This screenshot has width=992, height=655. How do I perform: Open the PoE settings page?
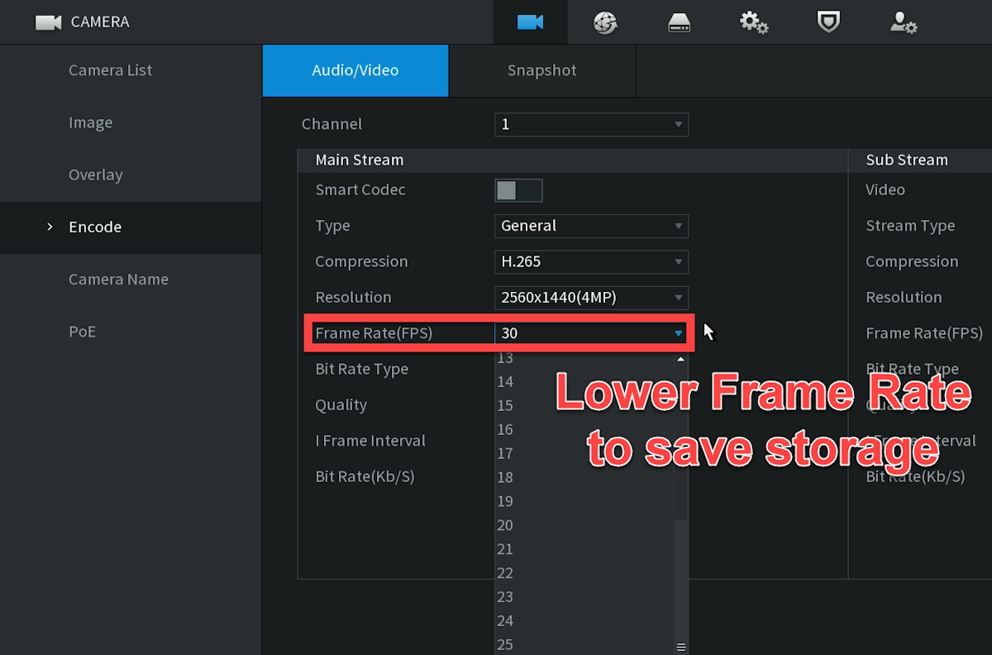tap(83, 331)
